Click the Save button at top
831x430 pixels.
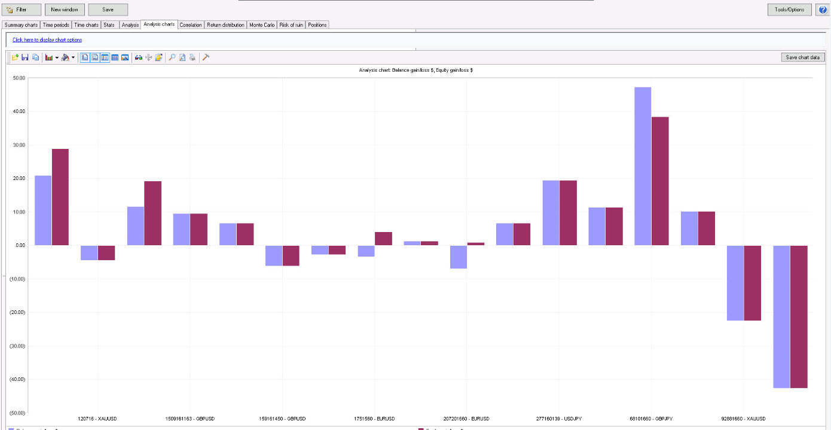(108, 10)
